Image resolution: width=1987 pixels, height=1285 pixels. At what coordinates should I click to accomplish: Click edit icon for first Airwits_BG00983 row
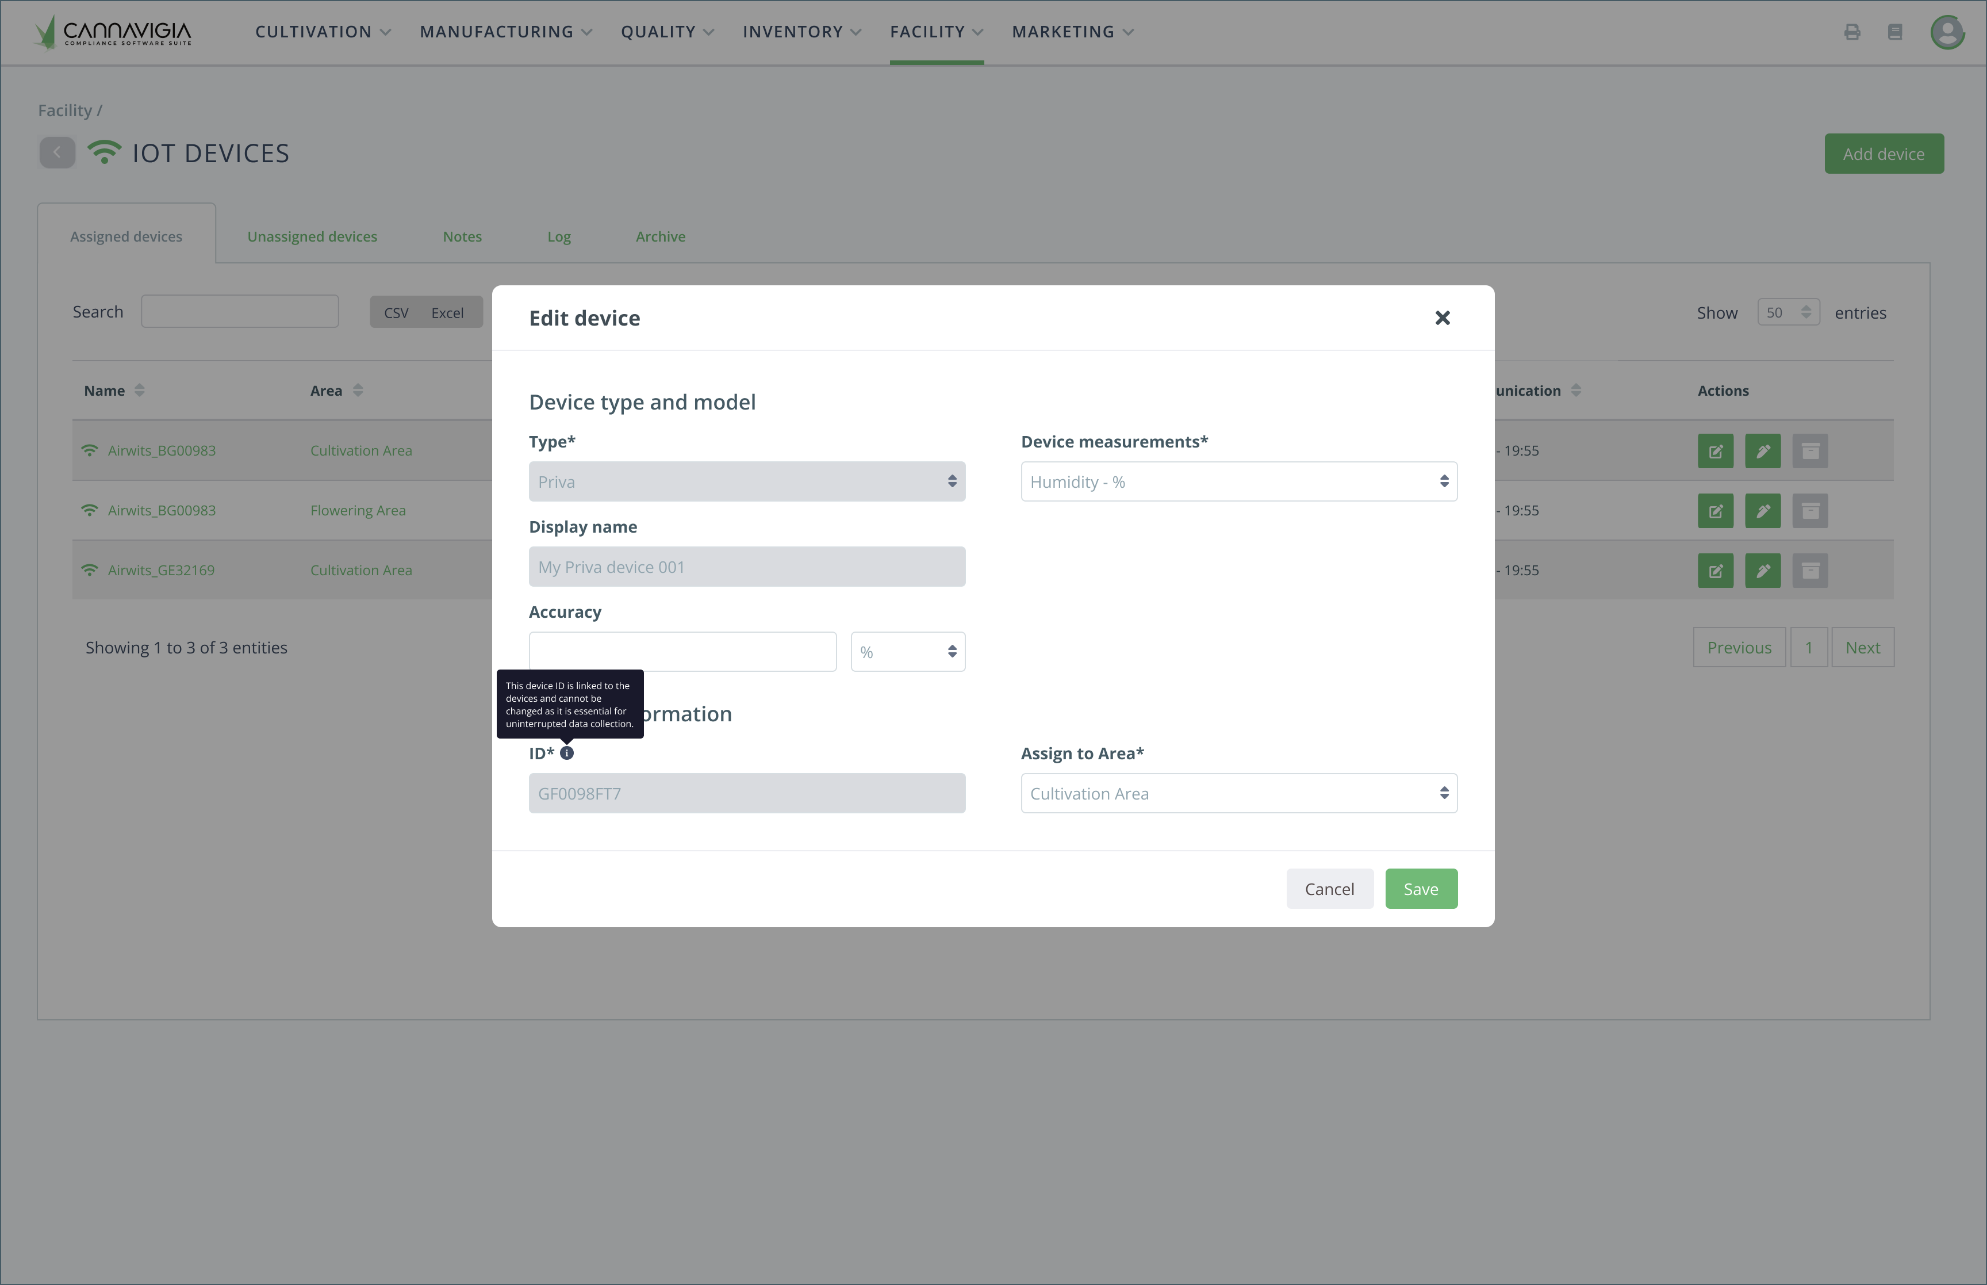(1715, 450)
